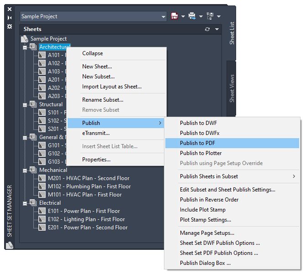
Task: Select Publish to PDF in submenu
Action: tap(232, 143)
